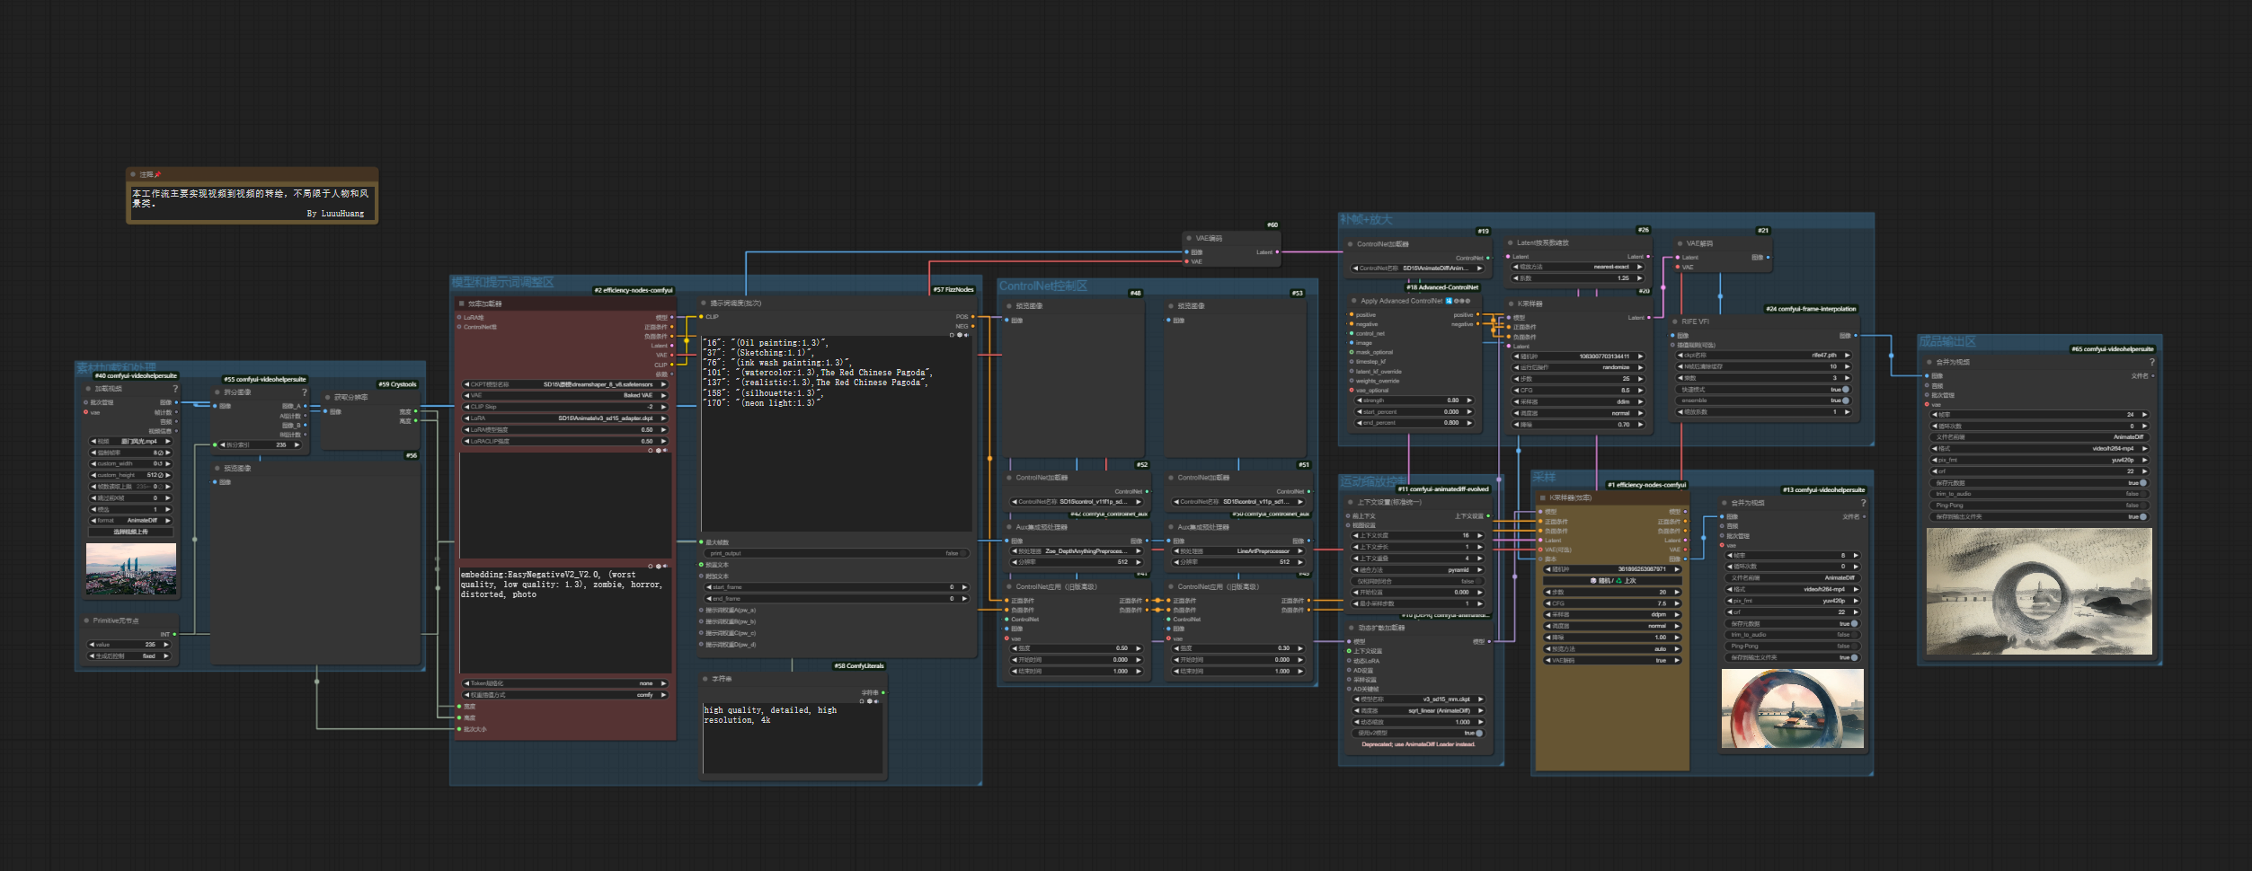Click the pin icon on the 注释 note
The height and width of the screenshot is (871, 2252).
(158, 174)
